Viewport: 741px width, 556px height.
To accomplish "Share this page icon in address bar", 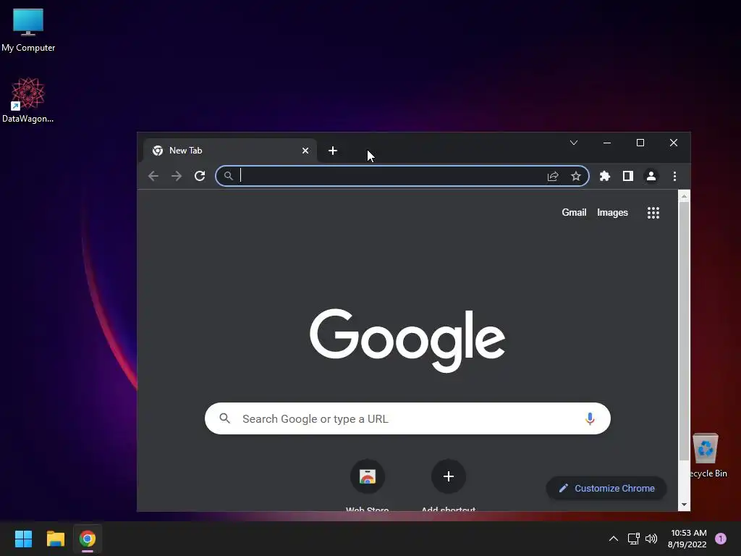I will tap(553, 177).
